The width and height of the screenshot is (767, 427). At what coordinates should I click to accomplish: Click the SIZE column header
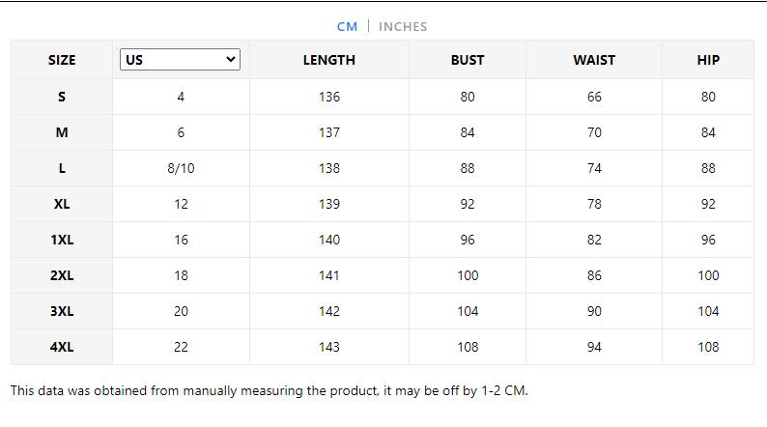point(62,60)
